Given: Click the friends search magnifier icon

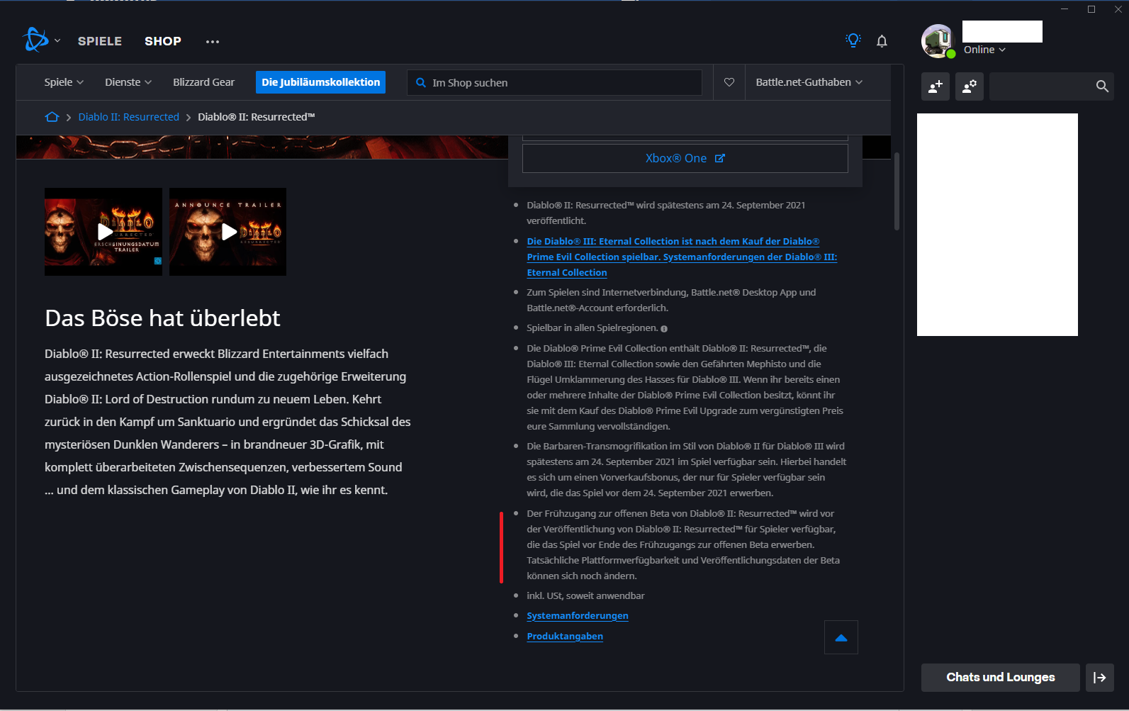Looking at the screenshot, I should (x=1102, y=86).
